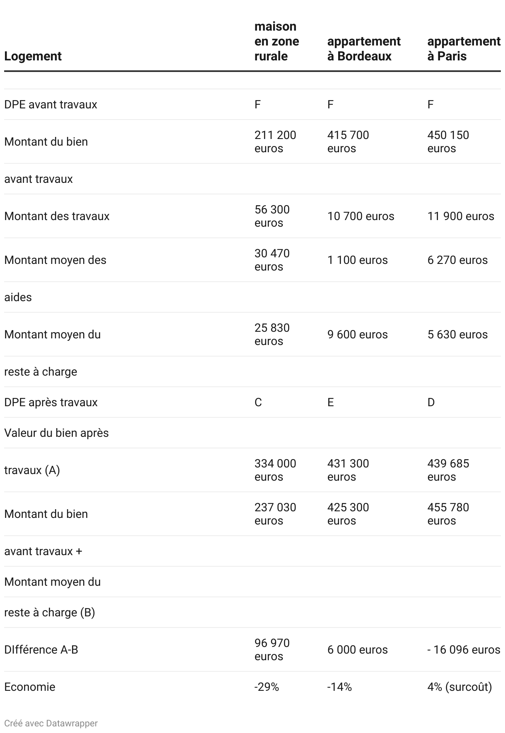Click the appartement à Bordeaux header
Screen dimensions: 505x733
coord(363,49)
